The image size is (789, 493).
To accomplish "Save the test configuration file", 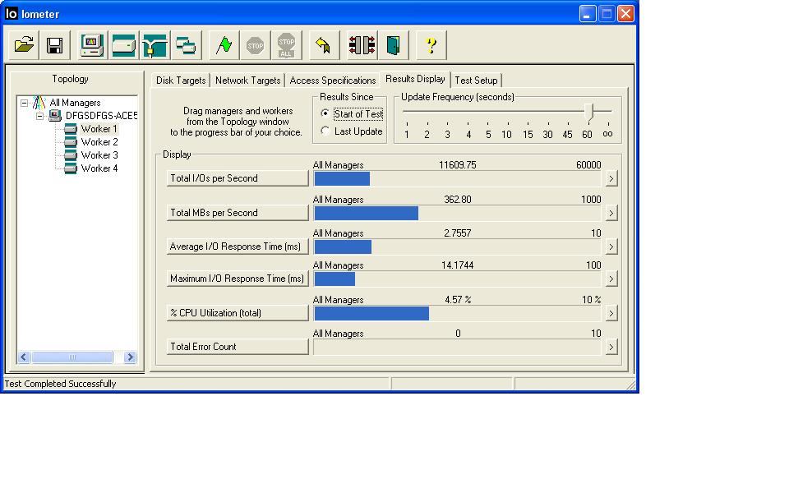I will tap(54, 45).
